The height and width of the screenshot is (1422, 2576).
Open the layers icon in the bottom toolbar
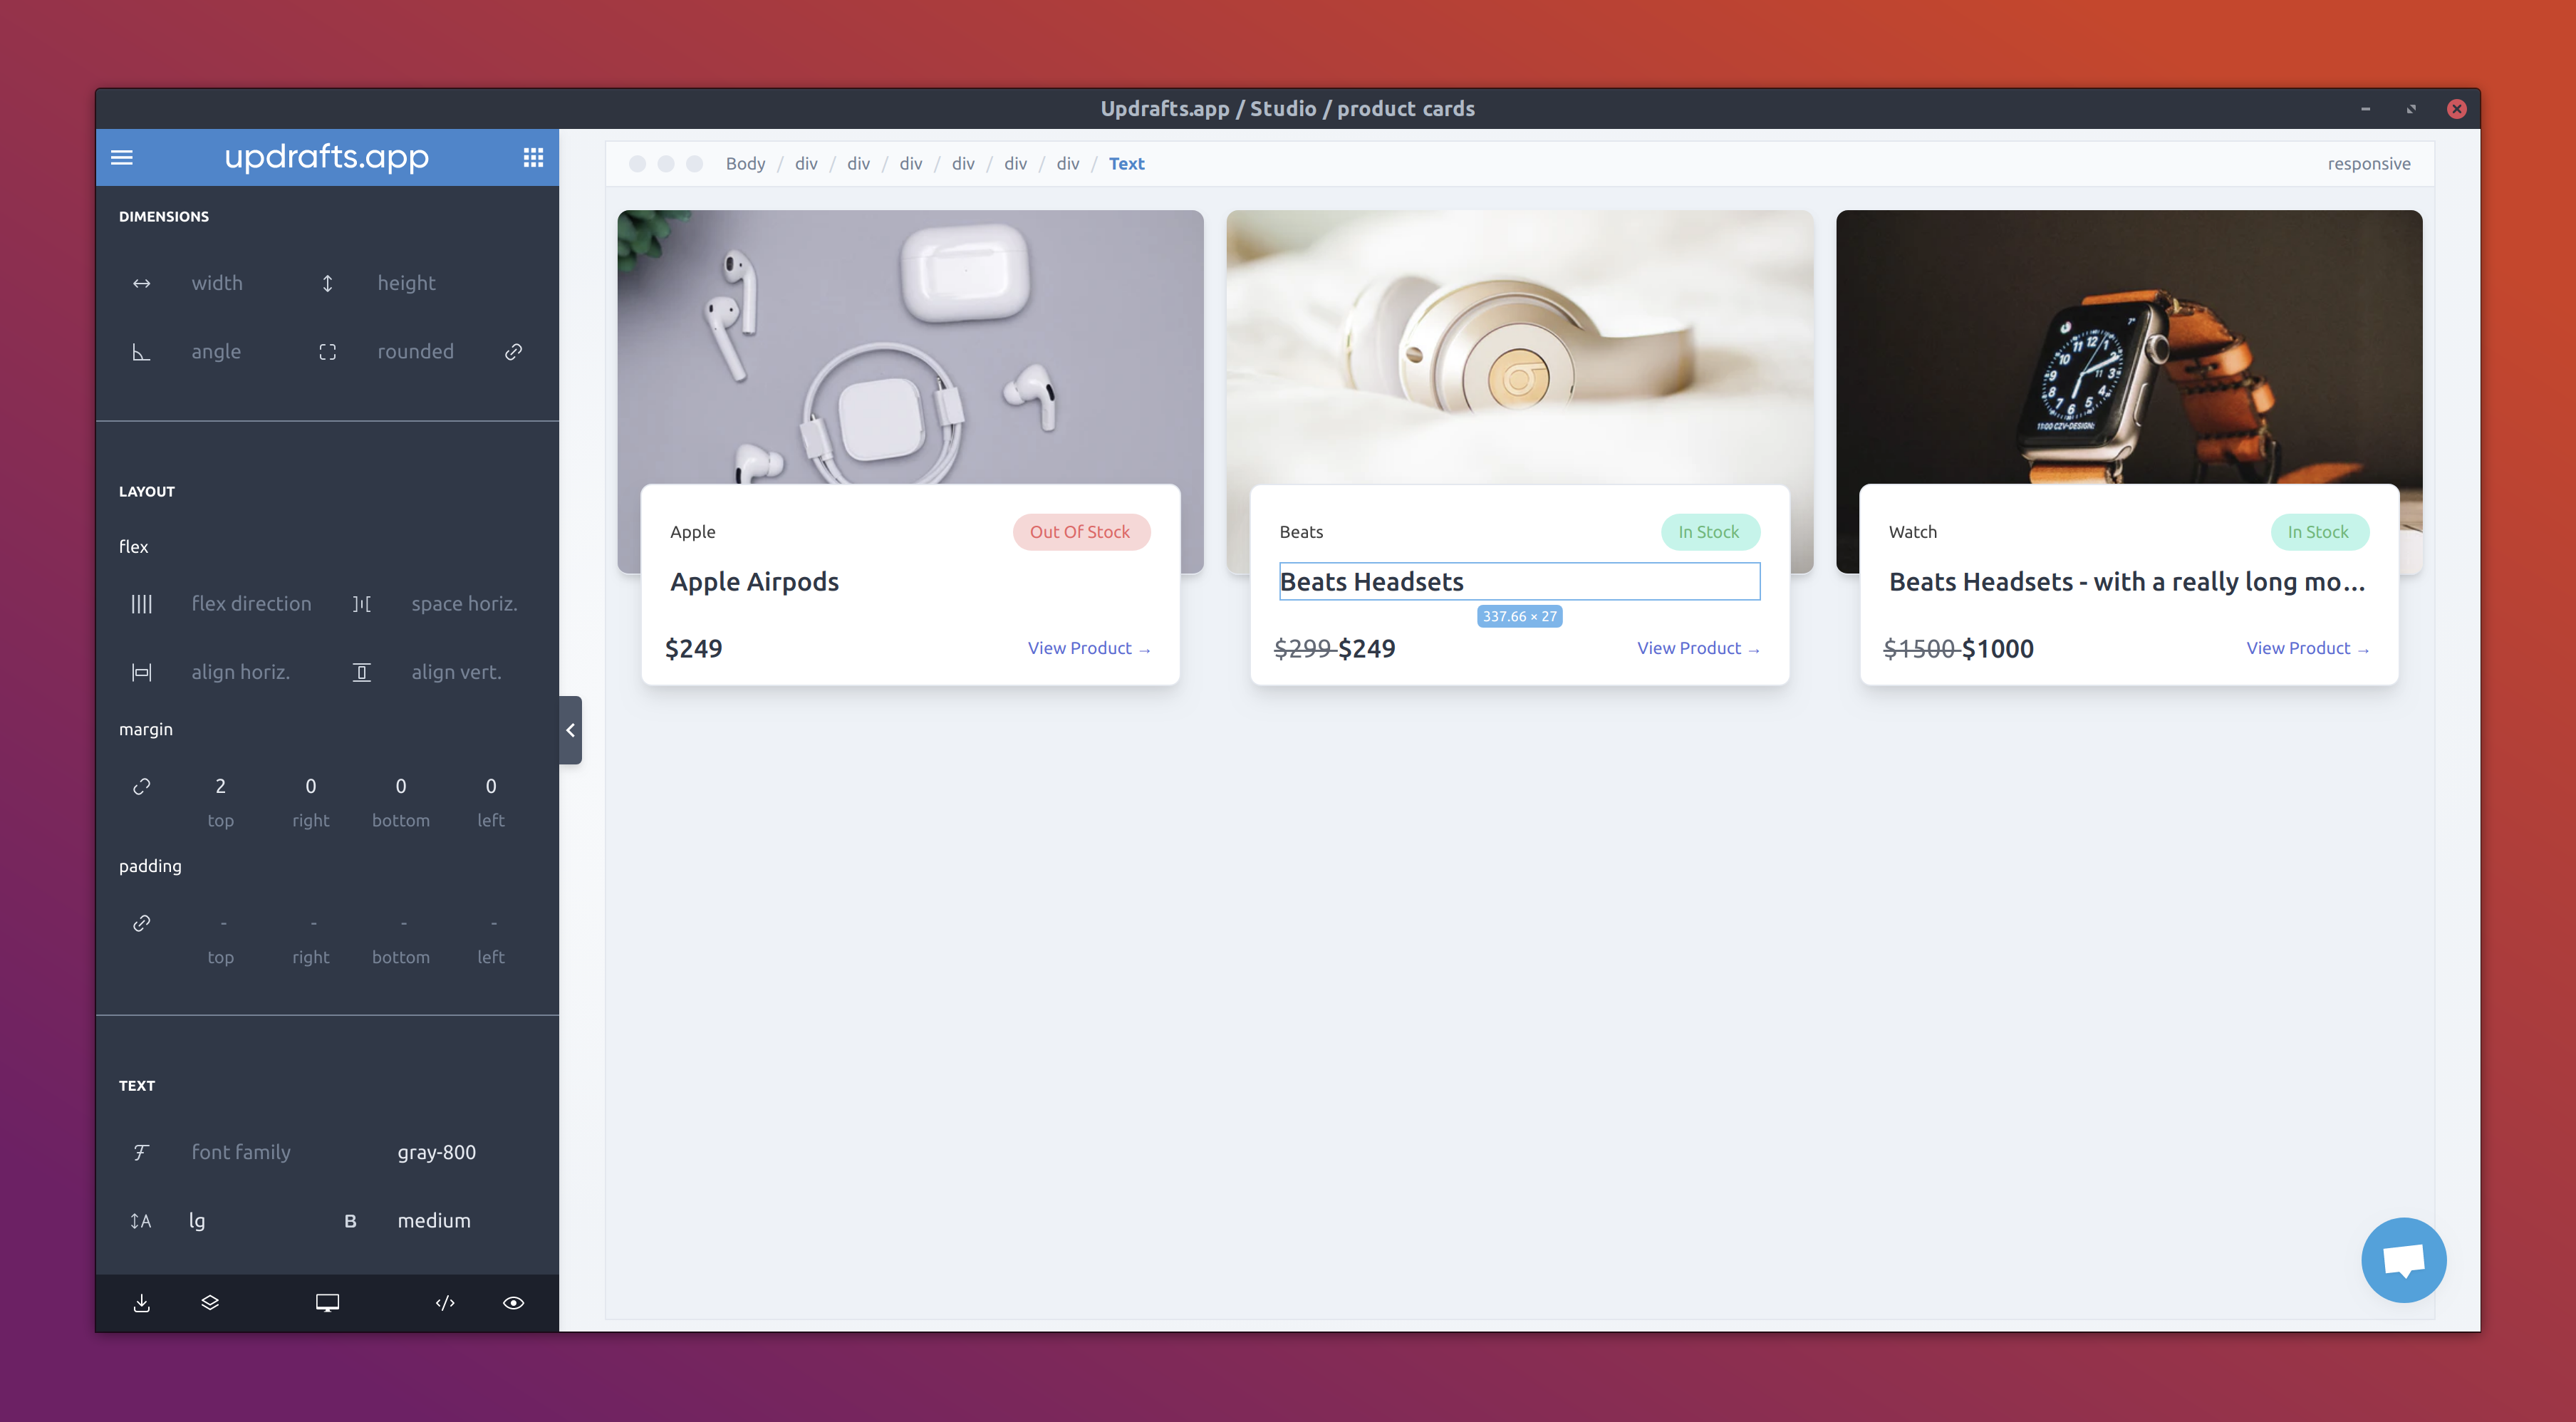coord(210,1302)
